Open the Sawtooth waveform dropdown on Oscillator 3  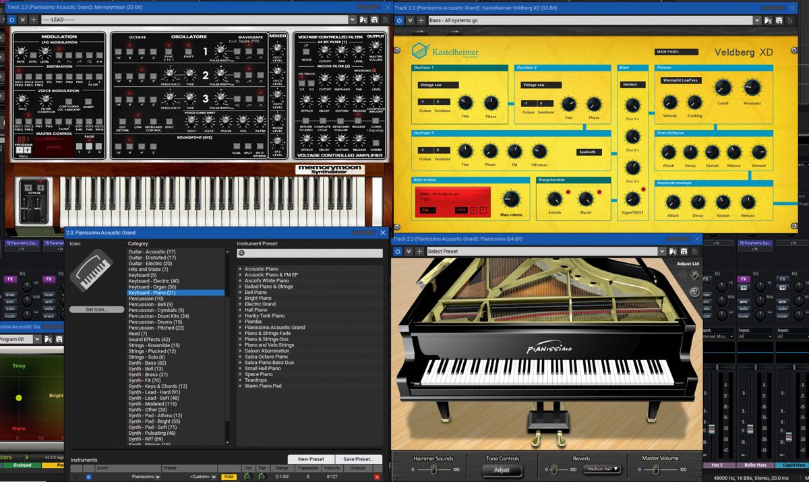[x=588, y=152]
